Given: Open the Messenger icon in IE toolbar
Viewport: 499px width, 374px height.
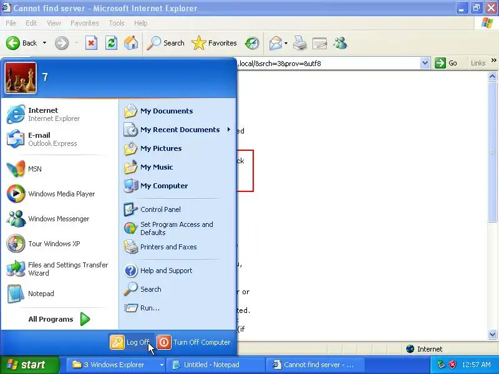Looking at the screenshot, I should (x=340, y=43).
